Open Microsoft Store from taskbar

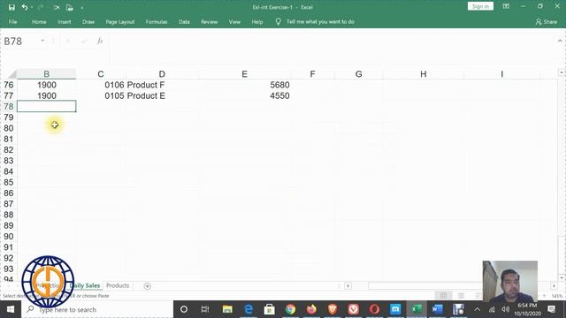pos(269,309)
